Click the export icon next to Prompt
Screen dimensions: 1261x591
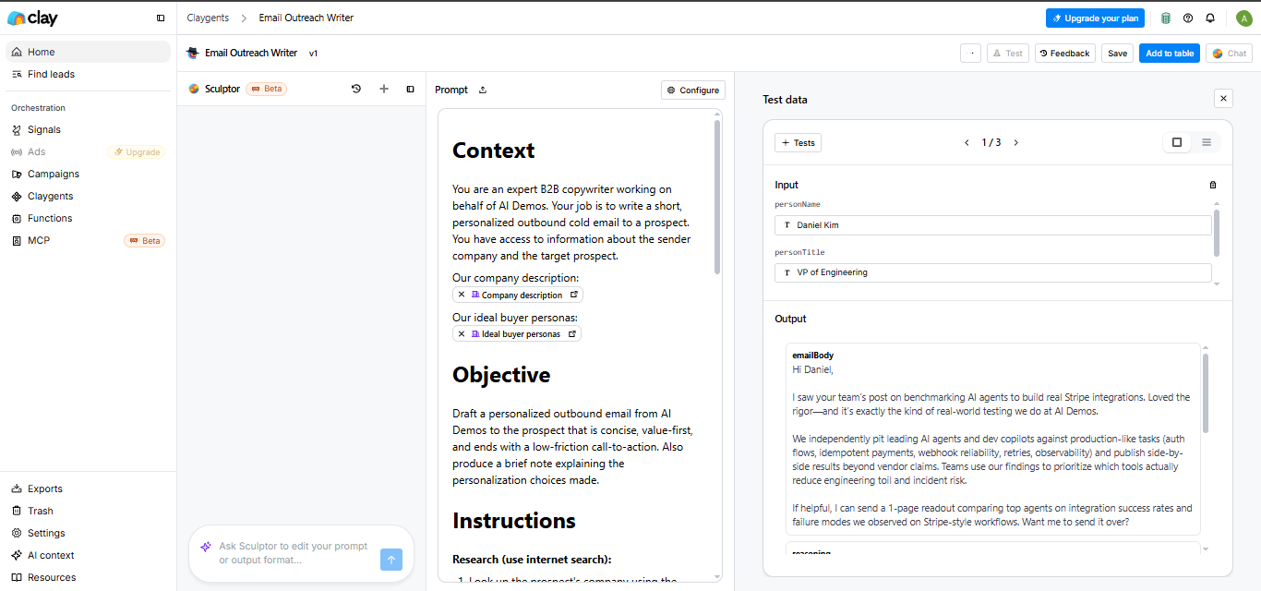482,90
